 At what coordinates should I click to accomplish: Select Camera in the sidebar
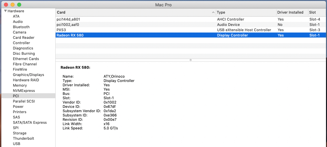point(20,32)
